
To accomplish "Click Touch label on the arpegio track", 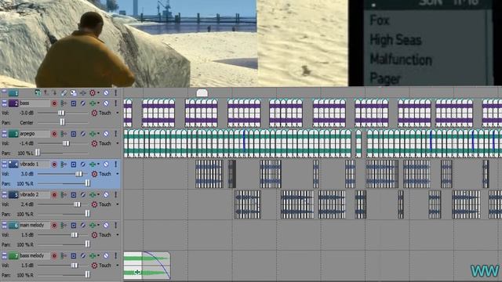I will coord(104,143).
